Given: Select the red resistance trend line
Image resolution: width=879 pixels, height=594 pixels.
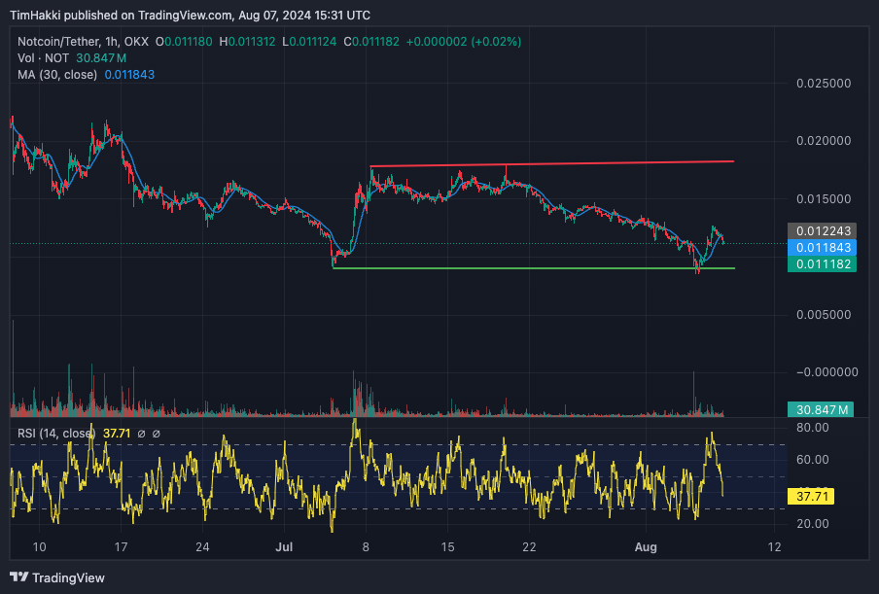Looking at the screenshot, I should [x=552, y=163].
